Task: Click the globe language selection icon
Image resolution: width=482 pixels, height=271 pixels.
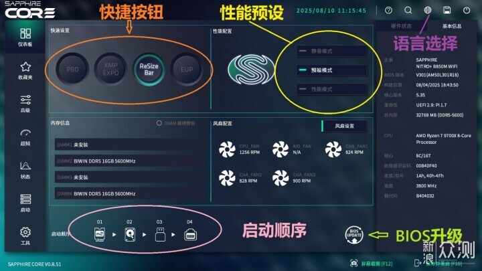Action: point(427,10)
